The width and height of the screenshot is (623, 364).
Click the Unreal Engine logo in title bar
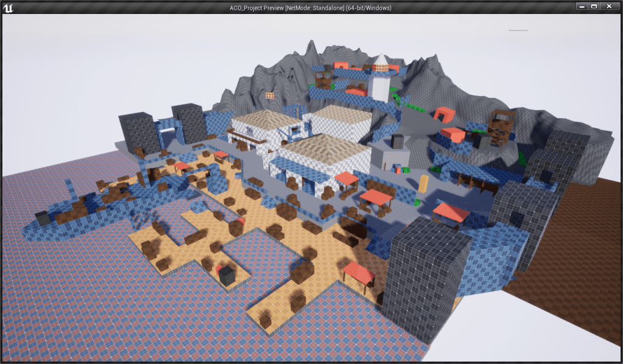pyautogui.click(x=9, y=8)
